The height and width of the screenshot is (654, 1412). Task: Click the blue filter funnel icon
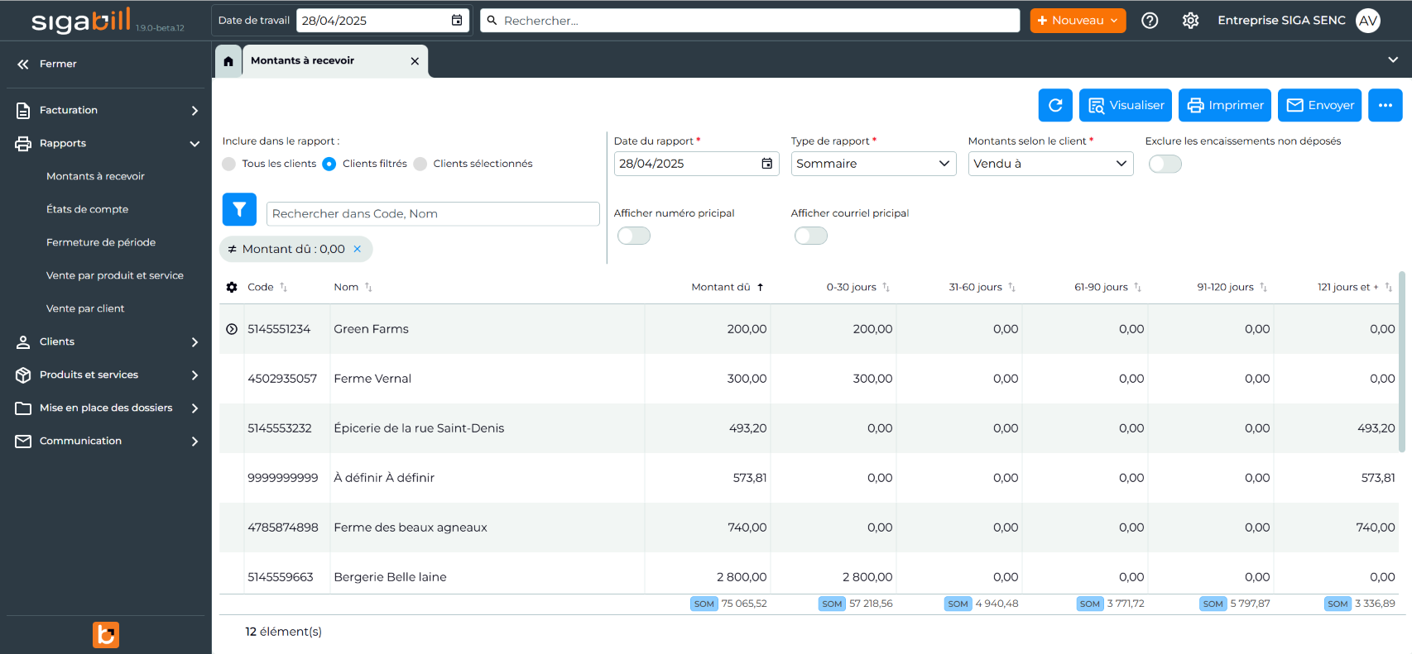point(239,210)
